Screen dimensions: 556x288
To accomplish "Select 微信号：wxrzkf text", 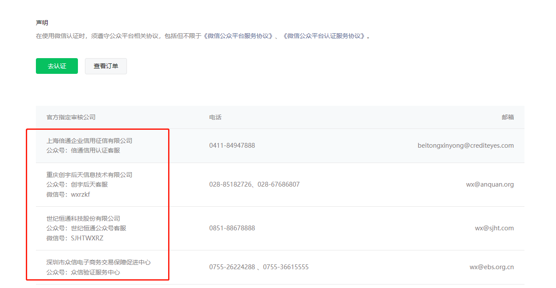I will pos(68,194).
